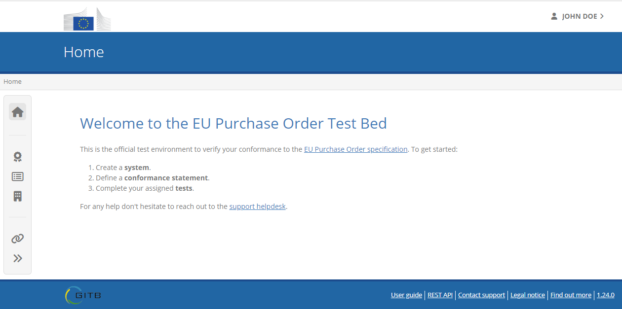Click Contact support in the footer
The height and width of the screenshot is (309, 622).
[481, 295]
